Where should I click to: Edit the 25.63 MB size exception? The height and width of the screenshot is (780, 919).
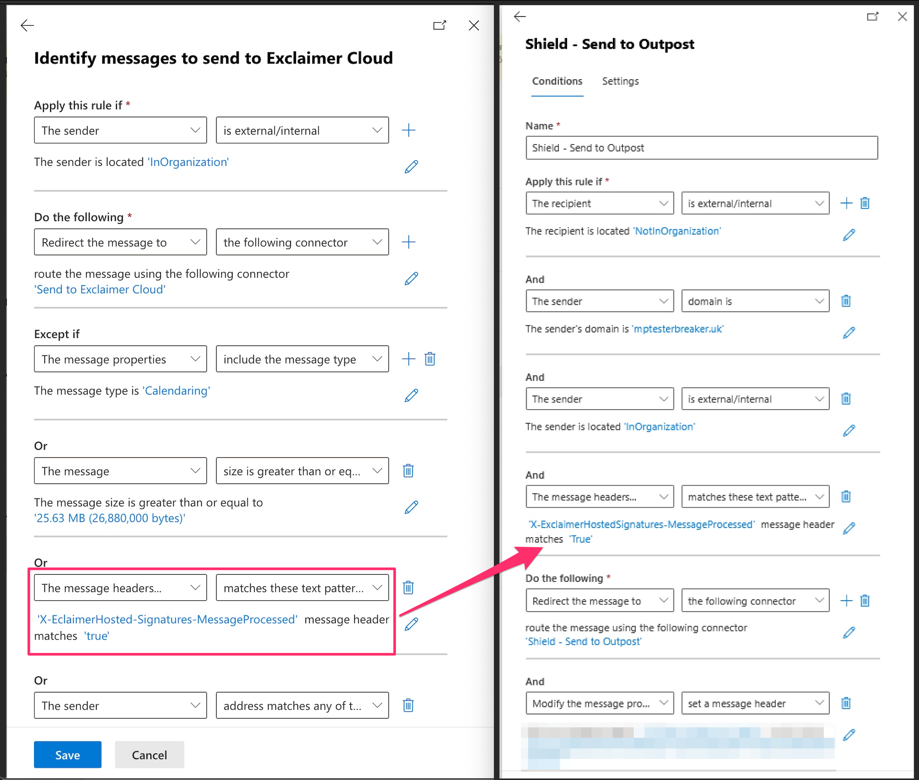[x=411, y=507]
